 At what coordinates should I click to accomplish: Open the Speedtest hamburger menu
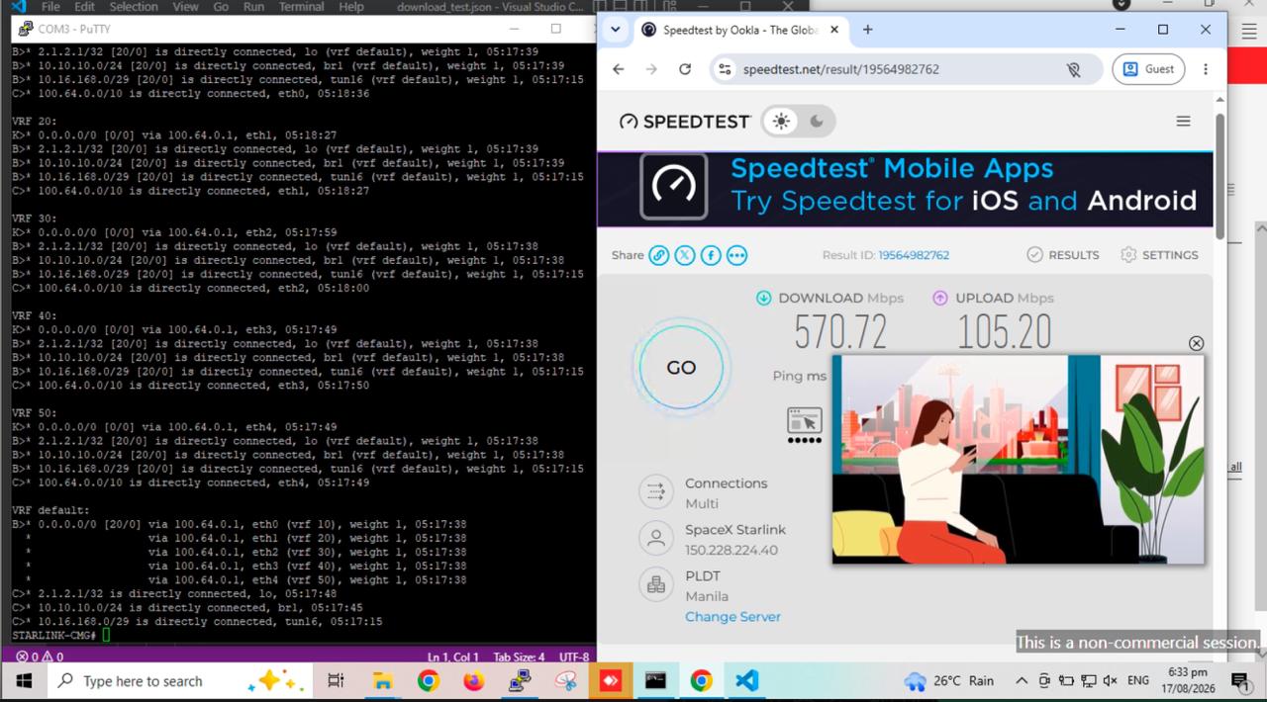point(1183,121)
